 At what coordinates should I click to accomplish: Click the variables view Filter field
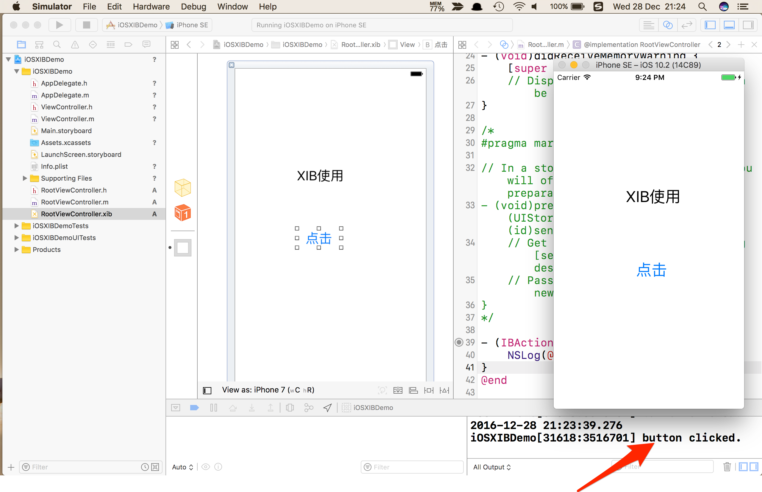[413, 467]
